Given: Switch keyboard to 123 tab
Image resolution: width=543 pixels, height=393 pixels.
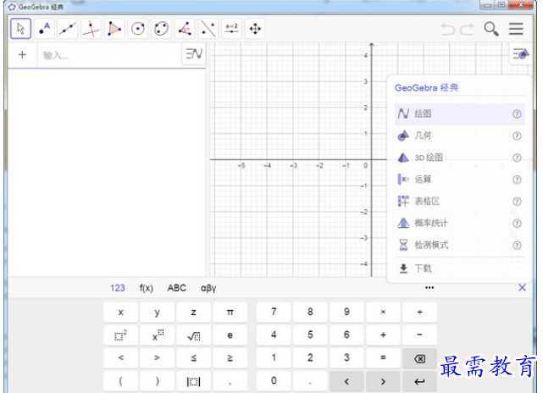Looking at the screenshot, I should (118, 288).
